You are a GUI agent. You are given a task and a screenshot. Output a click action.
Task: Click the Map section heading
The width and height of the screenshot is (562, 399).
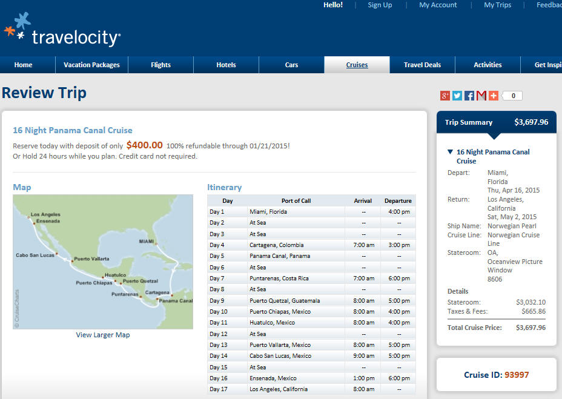[22, 187]
